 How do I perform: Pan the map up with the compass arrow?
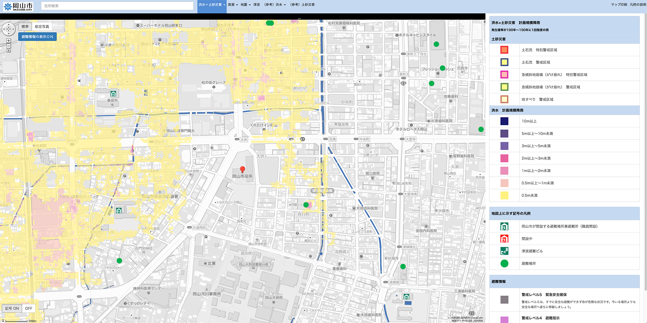pyautogui.click(x=8, y=24)
